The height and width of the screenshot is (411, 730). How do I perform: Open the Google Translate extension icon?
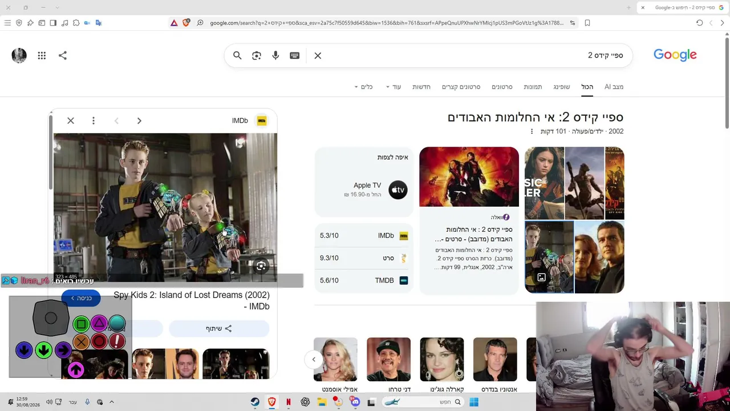click(x=99, y=23)
